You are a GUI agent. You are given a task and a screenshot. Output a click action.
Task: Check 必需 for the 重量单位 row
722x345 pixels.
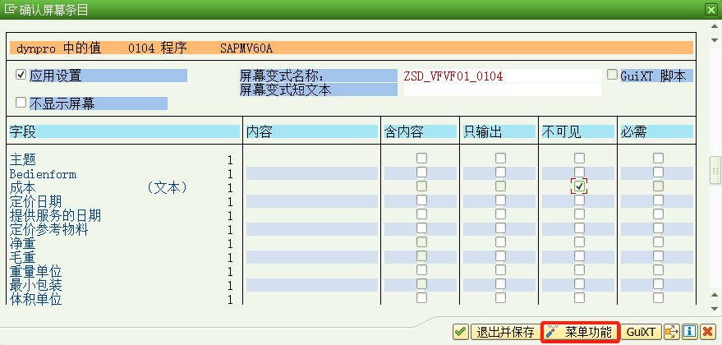coord(659,269)
